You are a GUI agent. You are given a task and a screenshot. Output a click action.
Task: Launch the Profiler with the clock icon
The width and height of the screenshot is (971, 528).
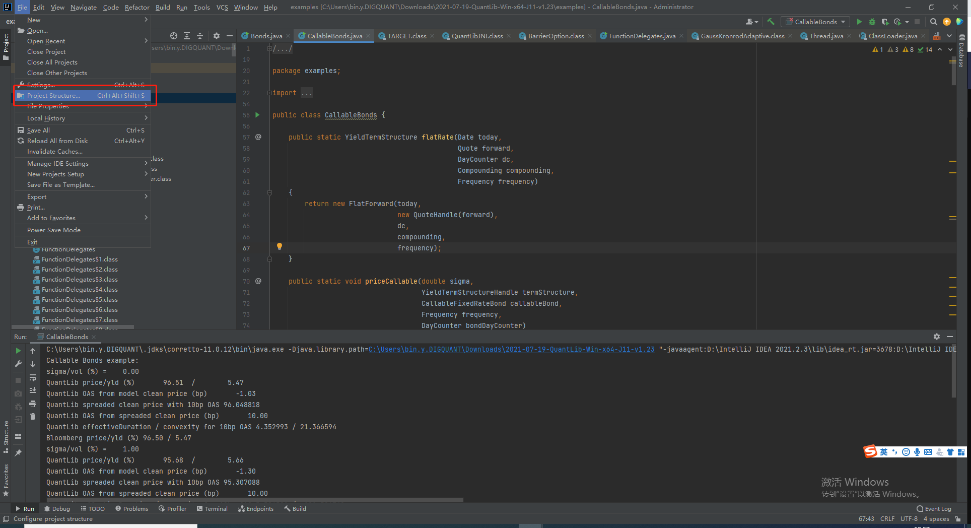coord(898,22)
